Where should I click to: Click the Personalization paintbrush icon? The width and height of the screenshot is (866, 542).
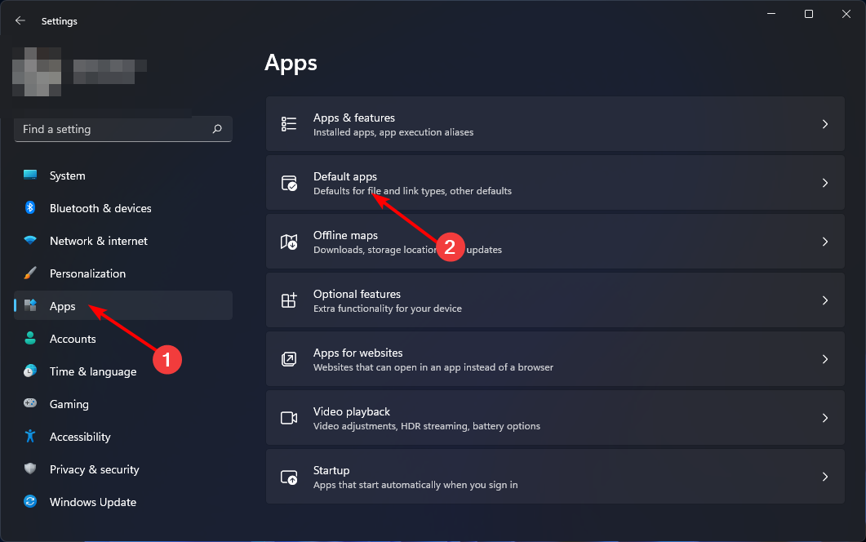(x=30, y=273)
